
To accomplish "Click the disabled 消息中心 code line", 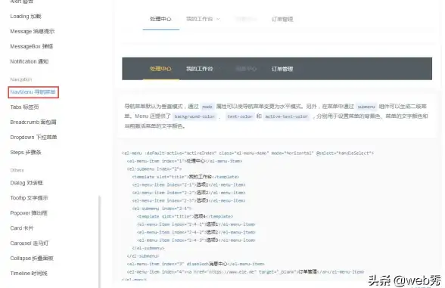I will (x=196, y=264).
